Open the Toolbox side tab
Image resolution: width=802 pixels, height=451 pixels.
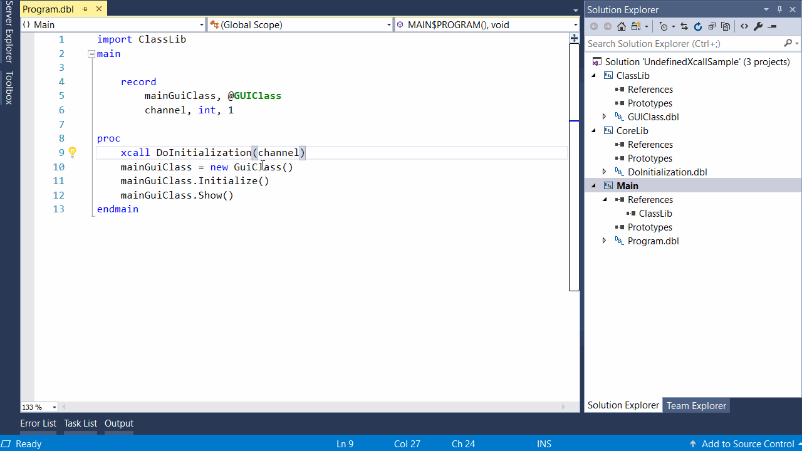coord(9,88)
